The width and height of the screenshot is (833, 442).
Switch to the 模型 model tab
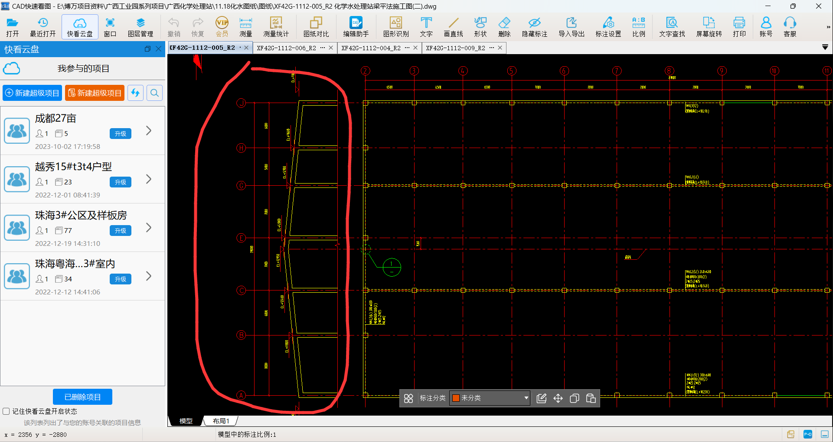tap(186, 421)
